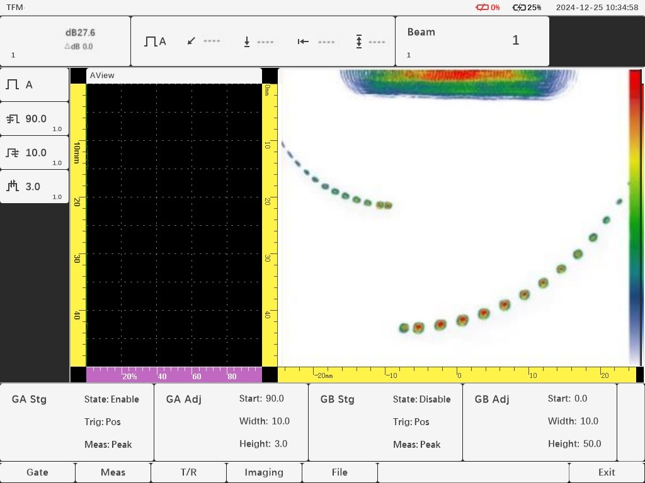645x483 pixels.
Task: Select the GA Adj Start 90.0 field
Action: tap(261, 399)
